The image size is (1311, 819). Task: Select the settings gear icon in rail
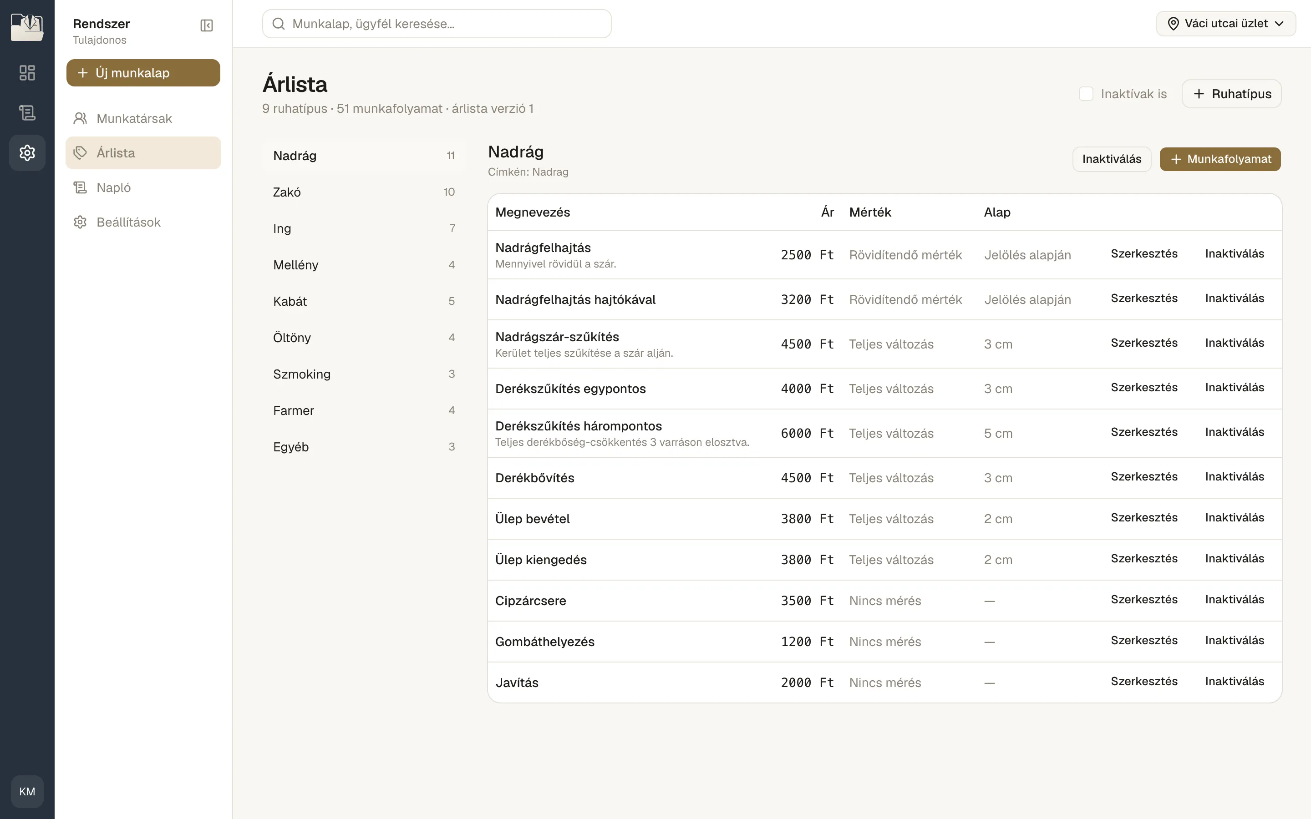pos(27,153)
